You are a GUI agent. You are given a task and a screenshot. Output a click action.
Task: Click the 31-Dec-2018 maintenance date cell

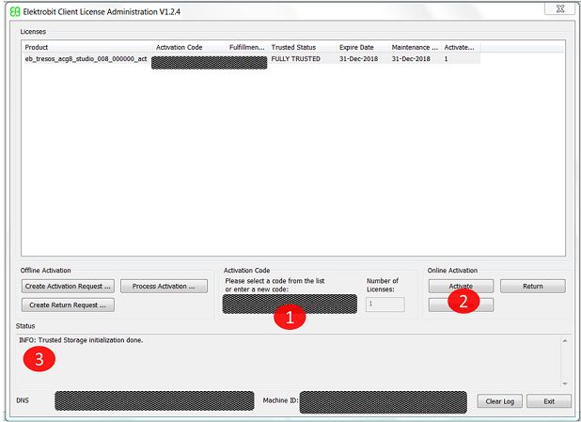(x=411, y=59)
